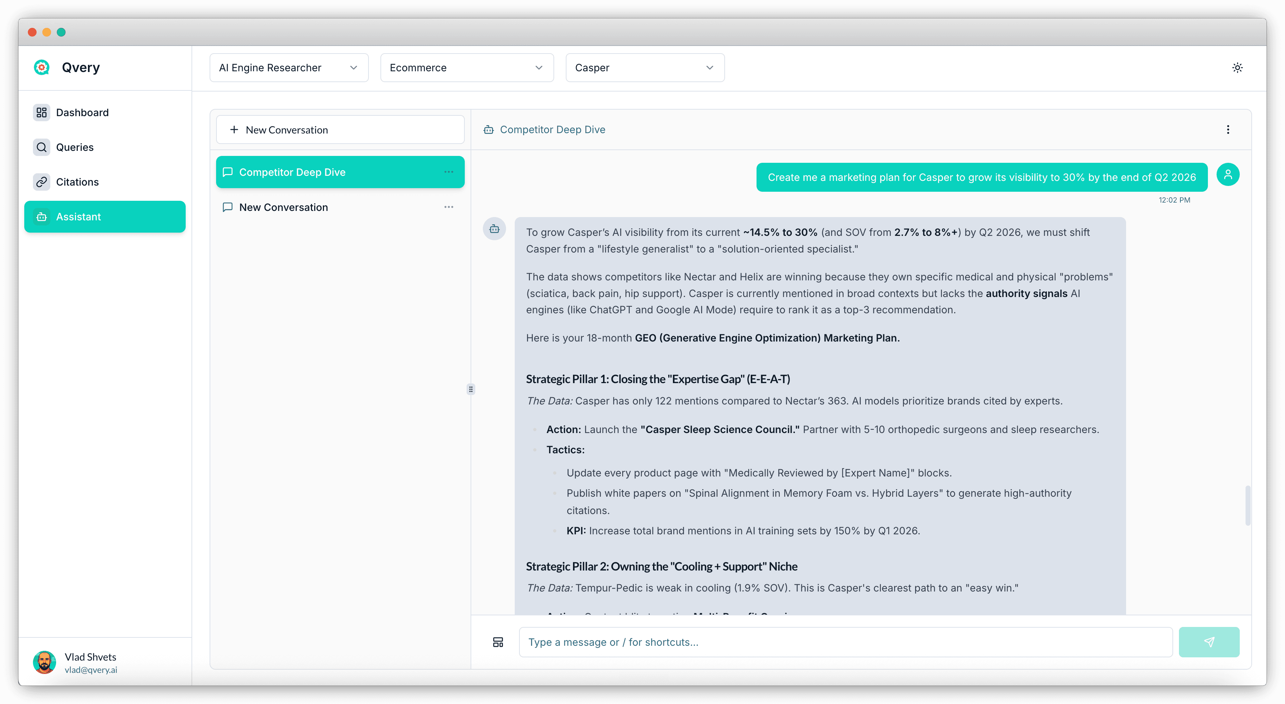The image size is (1285, 704).
Task: Click the Competitor Deep Dive header title
Action: coord(552,130)
